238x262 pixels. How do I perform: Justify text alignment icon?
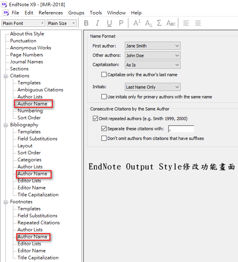[198, 23]
